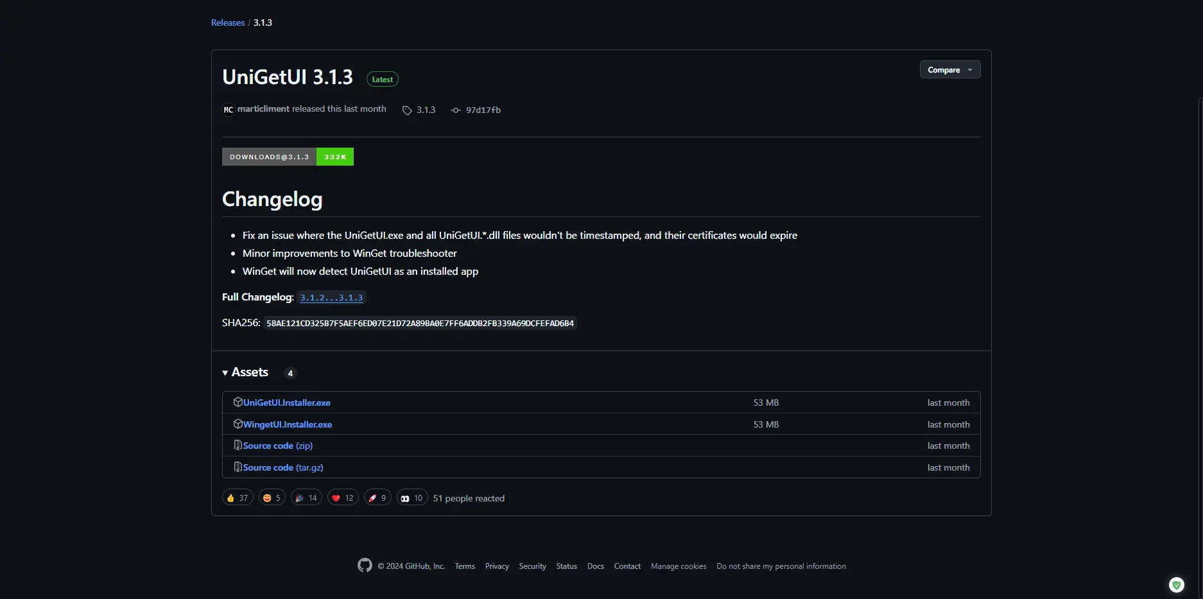Image resolution: width=1203 pixels, height=599 pixels.
Task: Open the Docs footer link
Action: point(595,566)
